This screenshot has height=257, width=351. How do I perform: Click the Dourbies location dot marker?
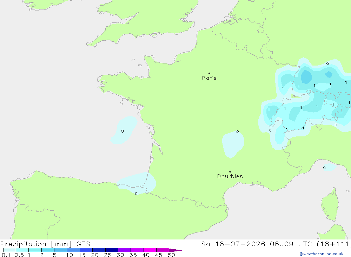click(x=230, y=172)
